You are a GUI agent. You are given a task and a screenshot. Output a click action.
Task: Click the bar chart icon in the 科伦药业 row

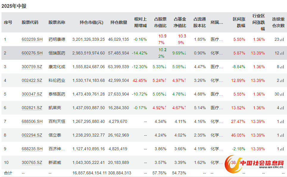pos(282,80)
